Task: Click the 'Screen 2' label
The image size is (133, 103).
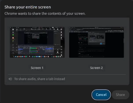Action: click(x=97, y=68)
